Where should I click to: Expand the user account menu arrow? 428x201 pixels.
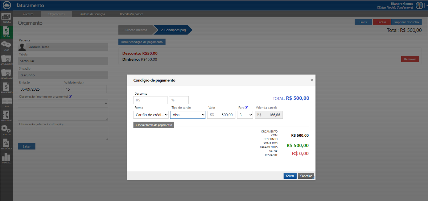426,5
